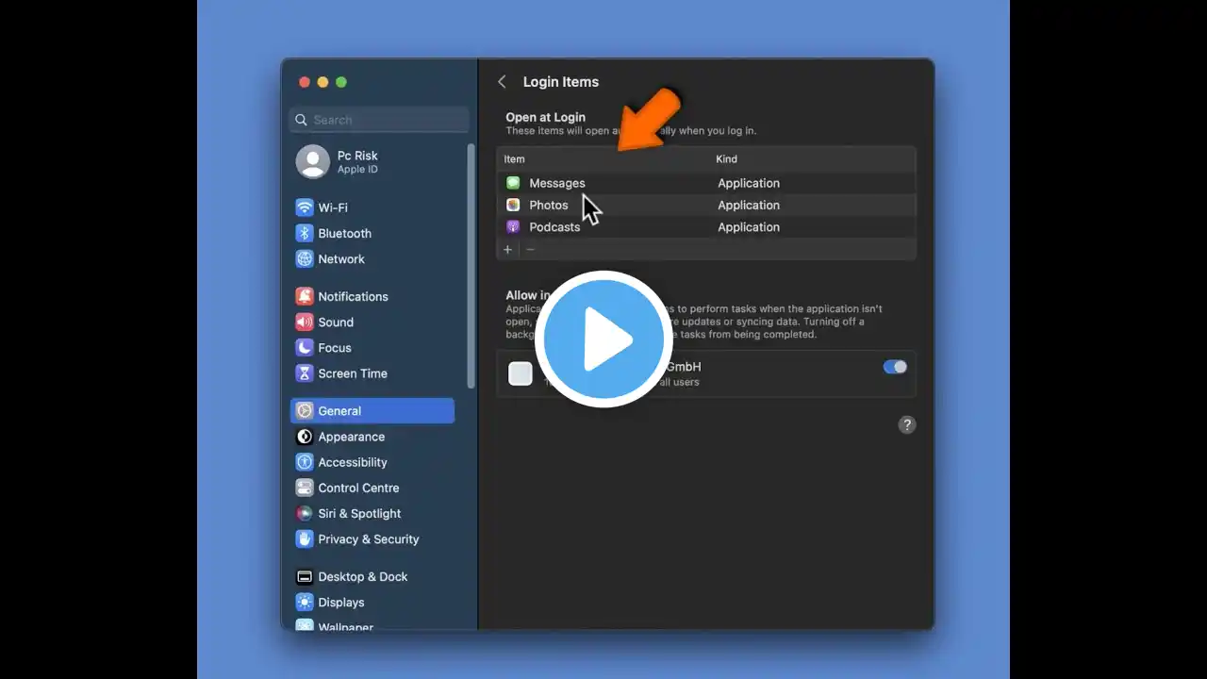The image size is (1207, 679).
Task: Select the Photos app icon in the login list
Action: point(513,205)
